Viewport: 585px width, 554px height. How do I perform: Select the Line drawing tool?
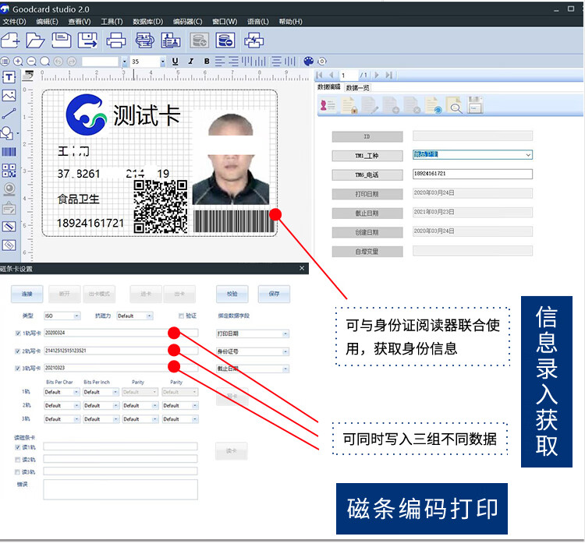point(9,114)
